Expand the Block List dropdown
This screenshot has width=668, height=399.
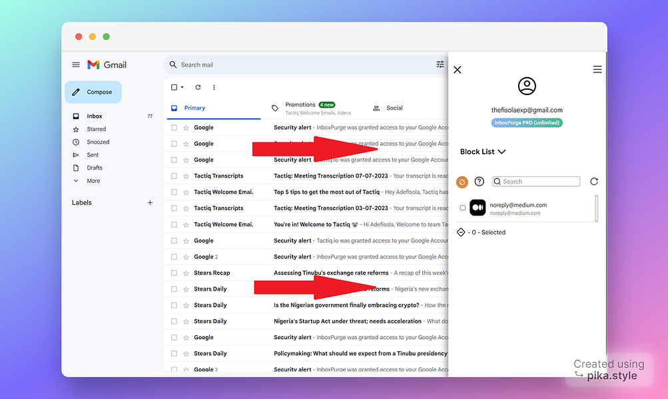tap(483, 152)
